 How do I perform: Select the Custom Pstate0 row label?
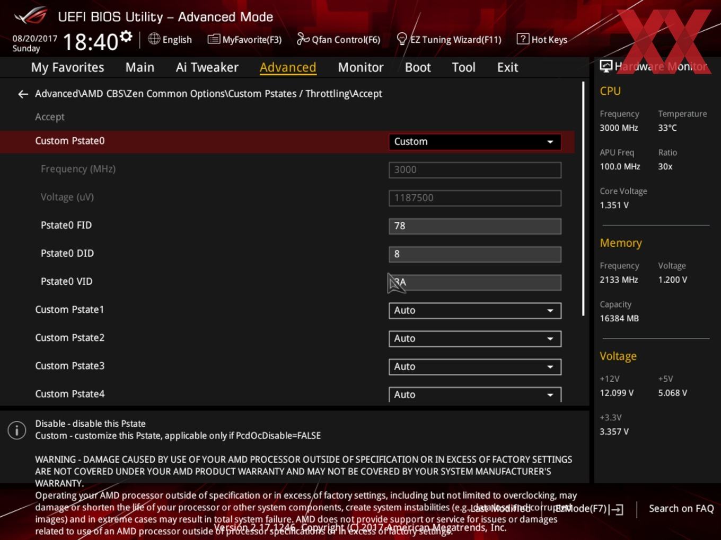[x=70, y=141]
